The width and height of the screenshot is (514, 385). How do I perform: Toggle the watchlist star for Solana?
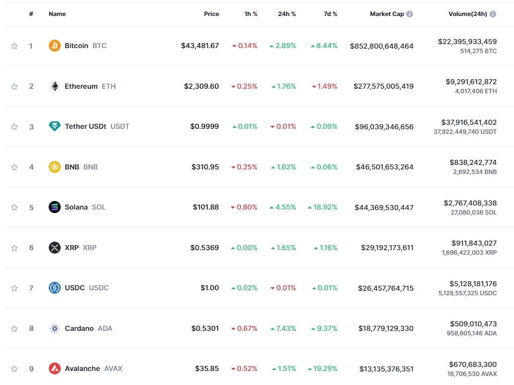pos(15,208)
